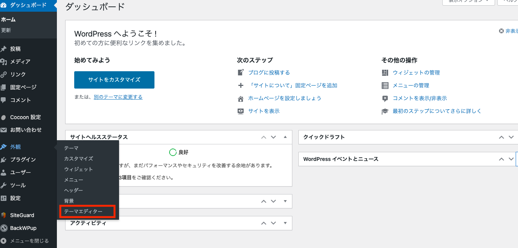Move WordPress イベントとニュース panel down
The height and width of the screenshot is (248, 518).
pyautogui.click(x=511, y=159)
